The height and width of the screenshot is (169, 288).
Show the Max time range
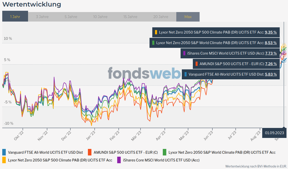tap(188, 17)
